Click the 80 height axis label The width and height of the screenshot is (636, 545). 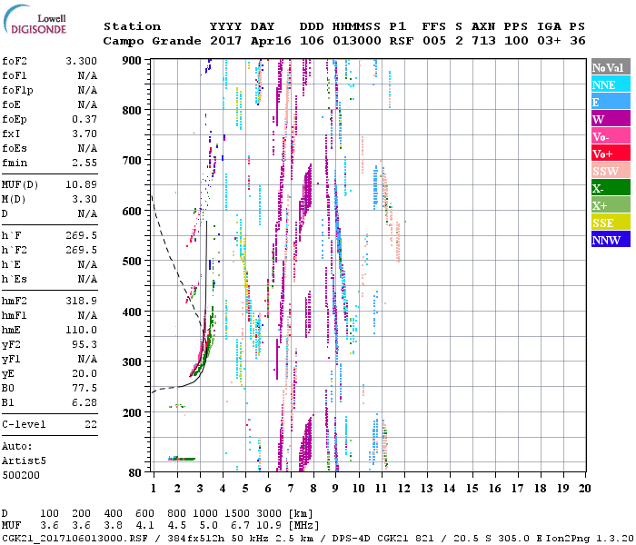click(134, 473)
